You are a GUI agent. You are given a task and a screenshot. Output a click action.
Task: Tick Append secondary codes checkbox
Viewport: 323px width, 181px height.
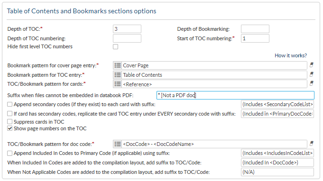9,104
